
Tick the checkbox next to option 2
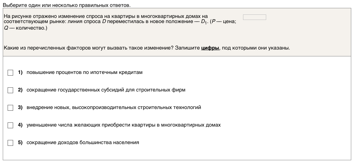(10, 90)
